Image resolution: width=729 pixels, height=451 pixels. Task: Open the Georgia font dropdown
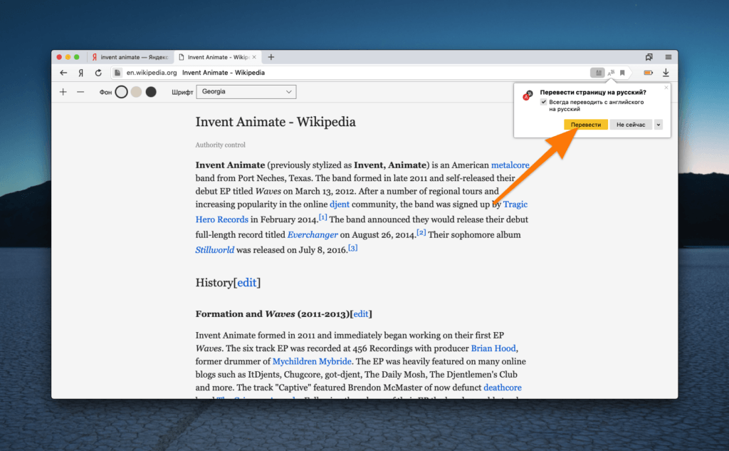246,92
